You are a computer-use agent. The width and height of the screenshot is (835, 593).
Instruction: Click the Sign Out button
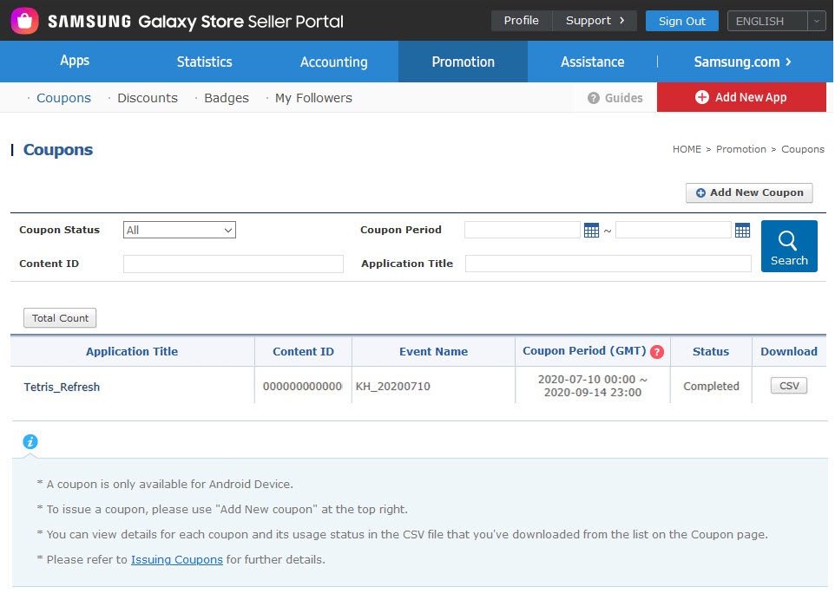(x=681, y=20)
